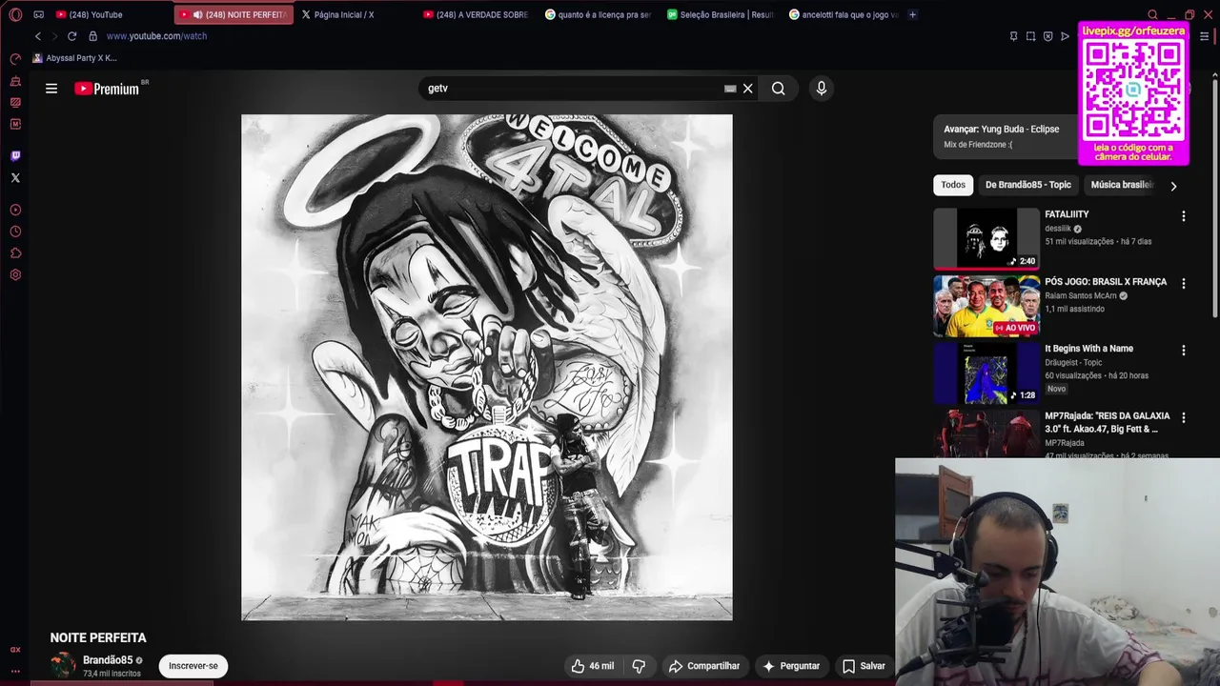This screenshot has height=686, width=1220.
Task: Switch to the 'A VERDADE SOBRE' tab
Action: (475, 14)
